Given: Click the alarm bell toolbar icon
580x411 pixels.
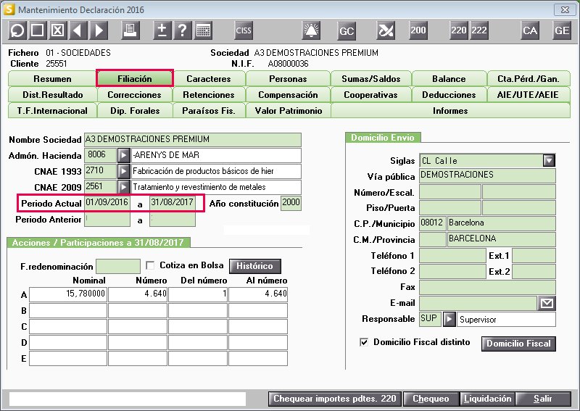Looking at the screenshot, I should point(311,30).
